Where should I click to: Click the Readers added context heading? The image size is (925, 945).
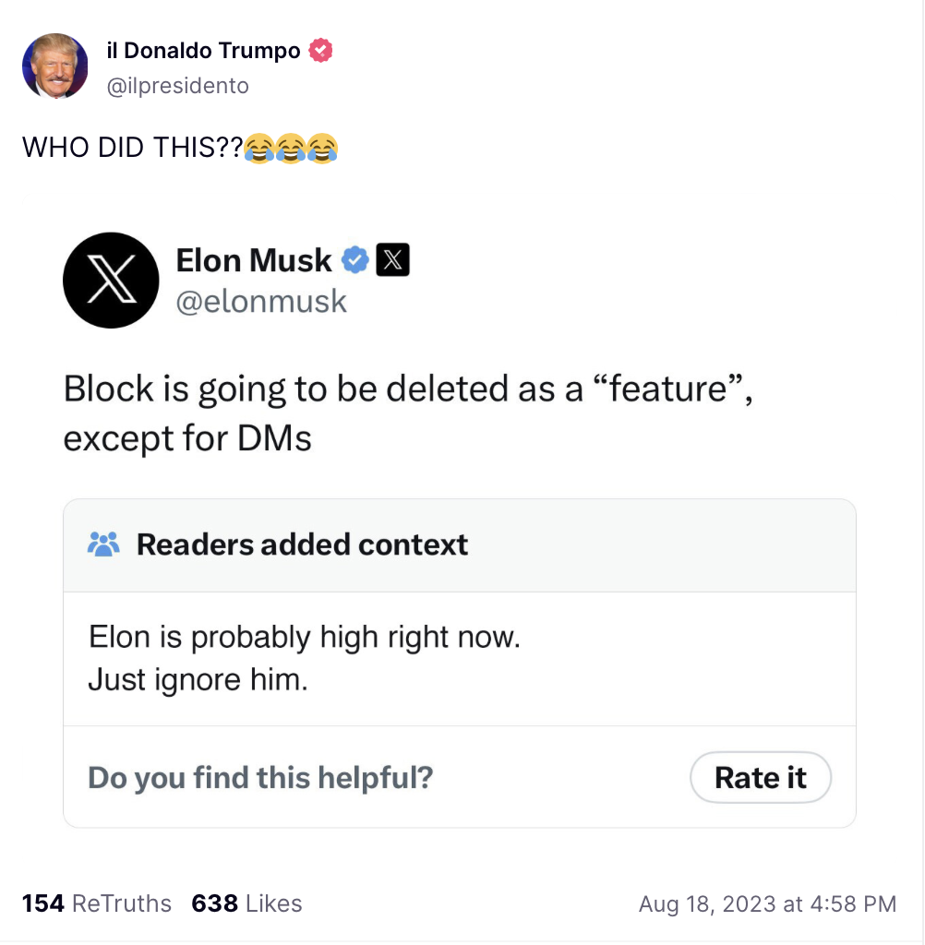[302, 544]
